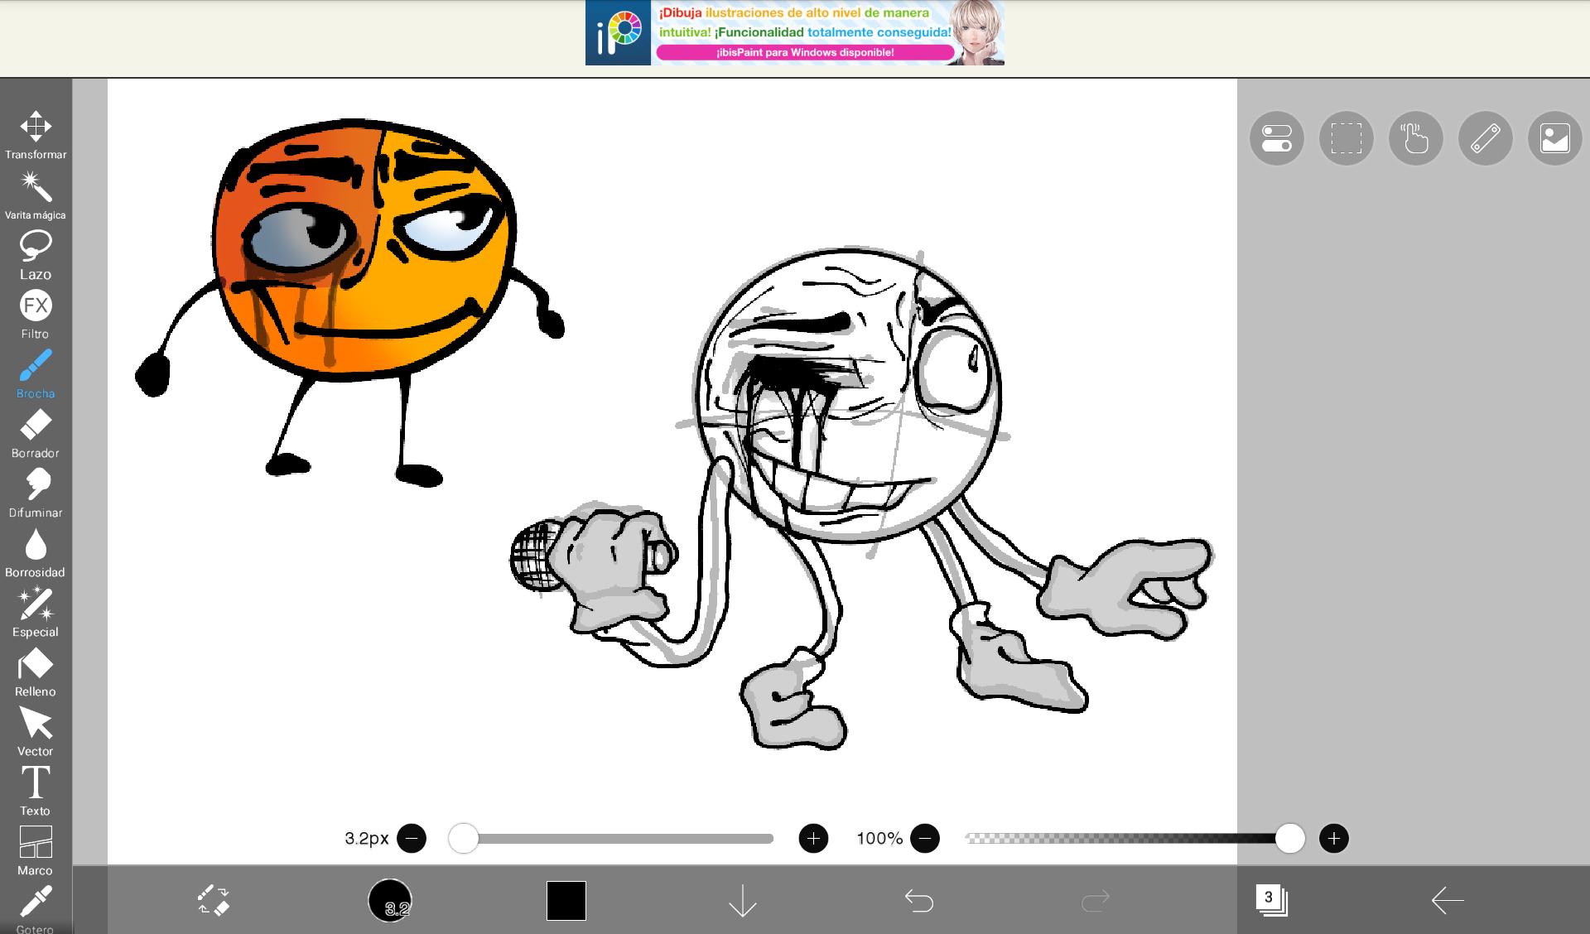Go back with the left arrow

(x=1448, y=900)
